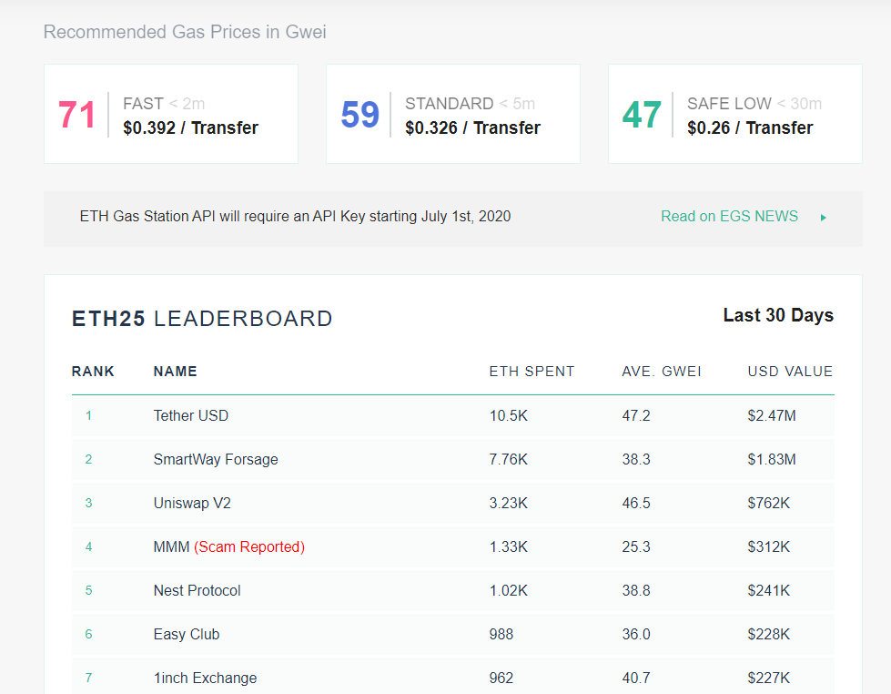Click 1inch Exchange's $227K USD value
891x694 pixels.
coord(769,679)
